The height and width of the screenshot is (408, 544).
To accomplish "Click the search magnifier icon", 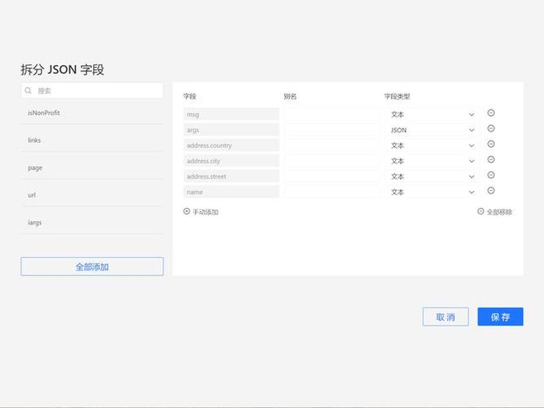I will [x=28, y=90].
